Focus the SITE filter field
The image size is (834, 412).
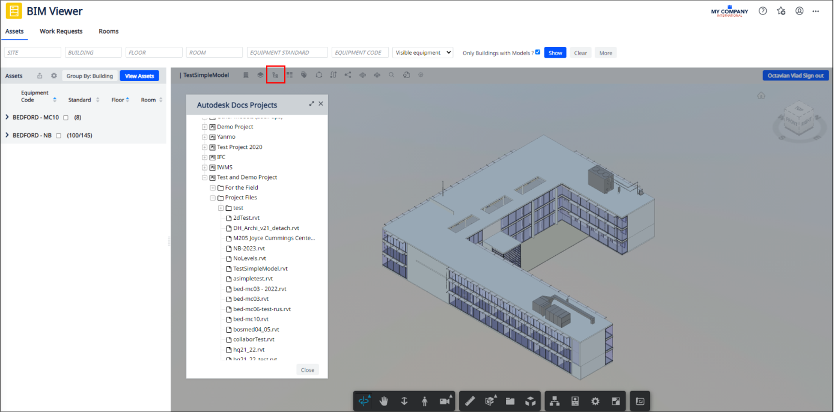coord(32,53)
